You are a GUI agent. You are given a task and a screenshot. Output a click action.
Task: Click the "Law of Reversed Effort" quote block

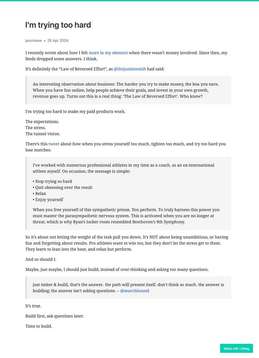pyautogui.click(x=128, y=90)
